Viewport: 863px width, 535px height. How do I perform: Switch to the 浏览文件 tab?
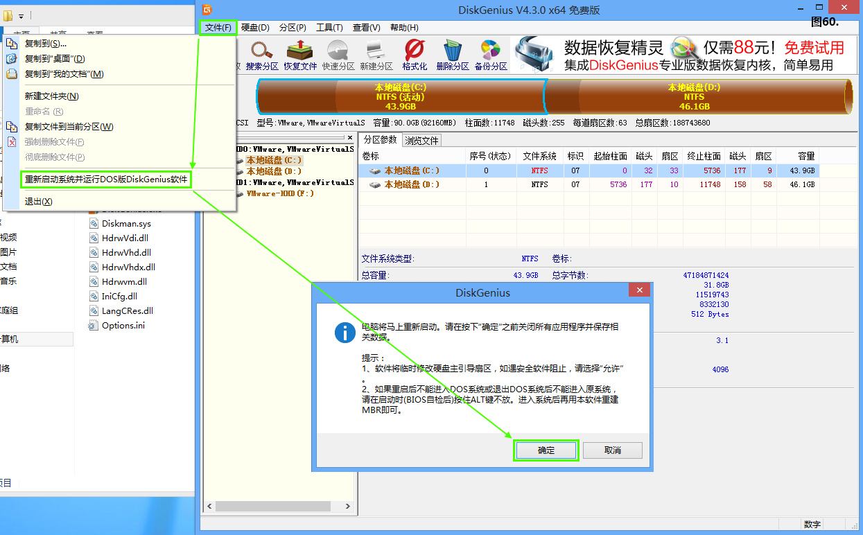tap(421, 141)
